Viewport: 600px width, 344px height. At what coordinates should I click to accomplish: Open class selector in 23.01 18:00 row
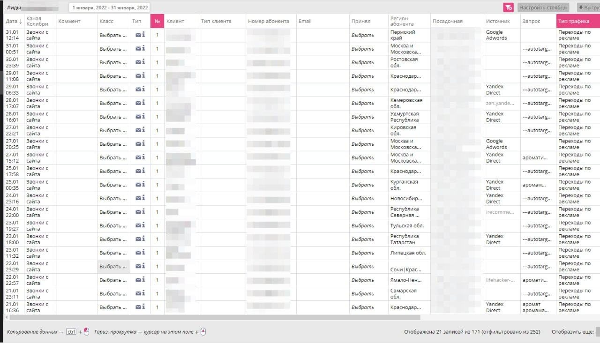[113, 239]
